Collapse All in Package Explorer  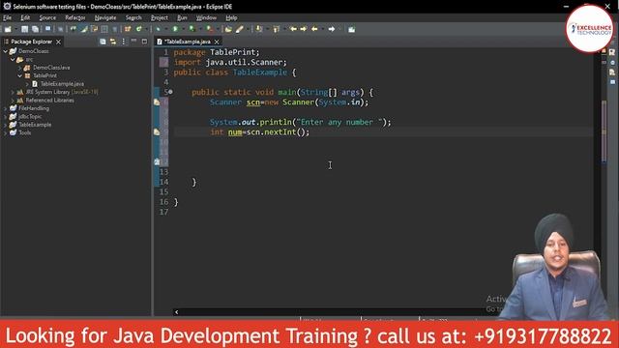[x=103, y=42]
